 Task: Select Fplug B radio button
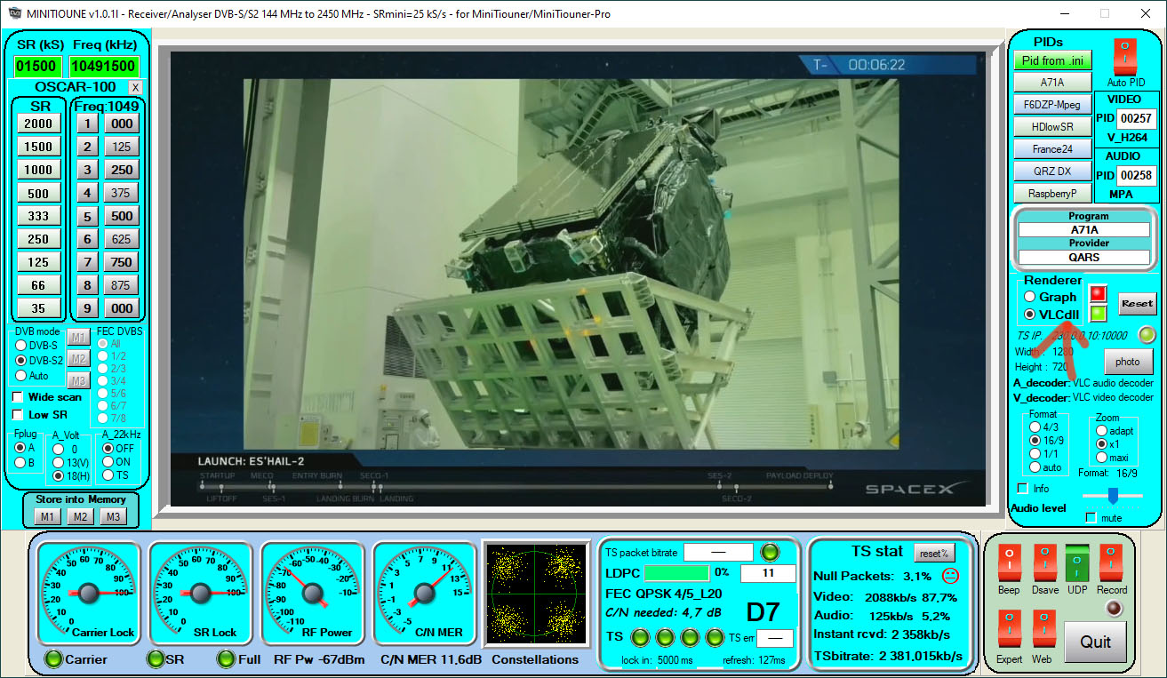point(20,462)
